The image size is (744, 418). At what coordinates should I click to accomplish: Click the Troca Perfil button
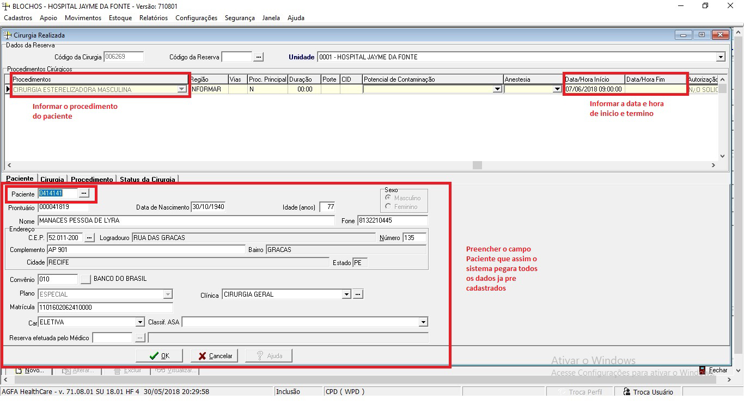(x=580, y=392)
